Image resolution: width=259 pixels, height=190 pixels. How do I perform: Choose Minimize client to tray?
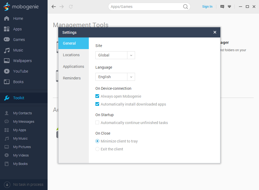[97, 141]
